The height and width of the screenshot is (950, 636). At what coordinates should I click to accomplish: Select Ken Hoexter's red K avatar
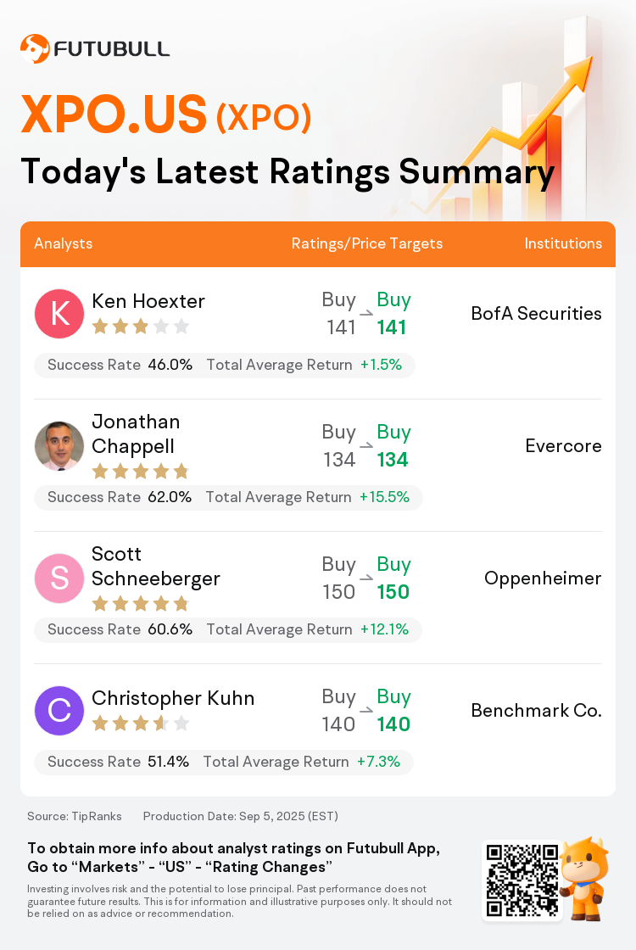(x=59, y=313)
